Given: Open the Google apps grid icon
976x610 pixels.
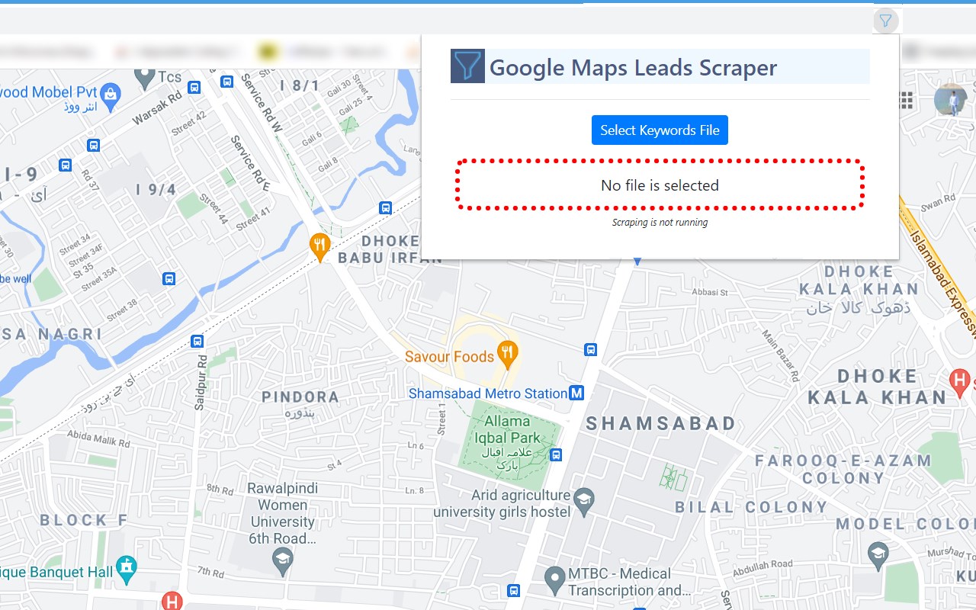Looking at the screenshot, I should 907,101.
